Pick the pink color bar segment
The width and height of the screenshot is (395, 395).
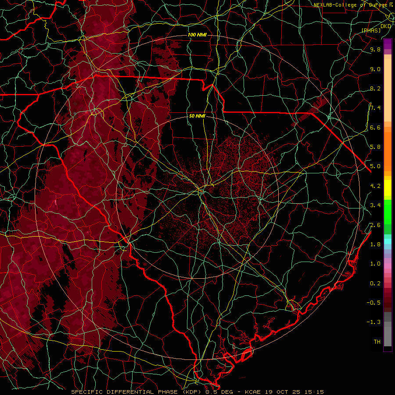click(x=388, y=266)
